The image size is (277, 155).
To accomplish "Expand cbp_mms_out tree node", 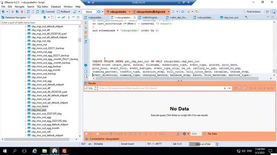I will [26, 45].
